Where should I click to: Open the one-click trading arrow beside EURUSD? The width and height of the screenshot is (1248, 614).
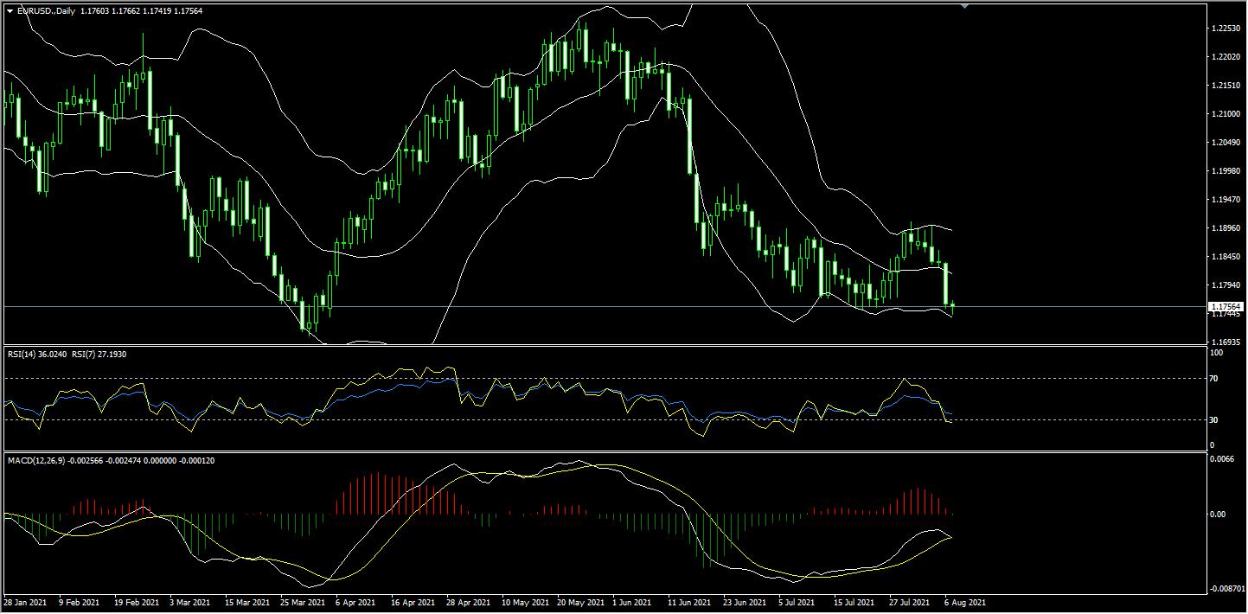tap(9, 10)
